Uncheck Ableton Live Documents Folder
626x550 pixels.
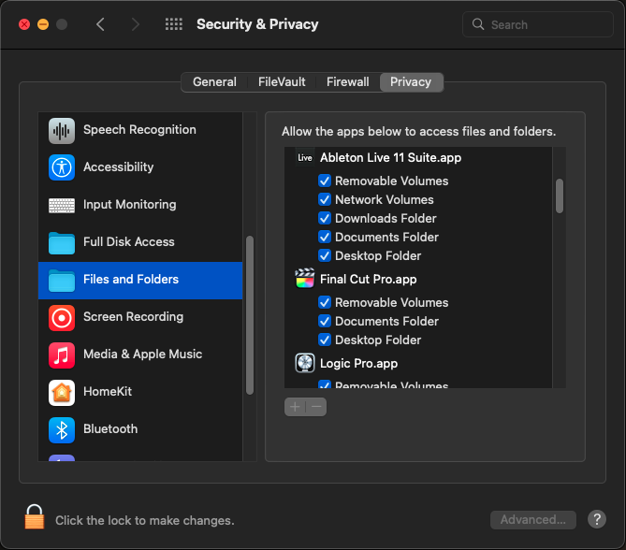tap(325, 237)
